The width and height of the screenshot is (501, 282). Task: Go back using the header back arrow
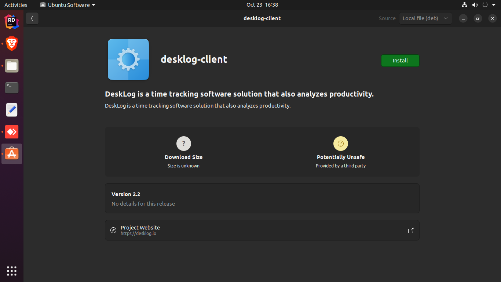click(x=32, y=18)
